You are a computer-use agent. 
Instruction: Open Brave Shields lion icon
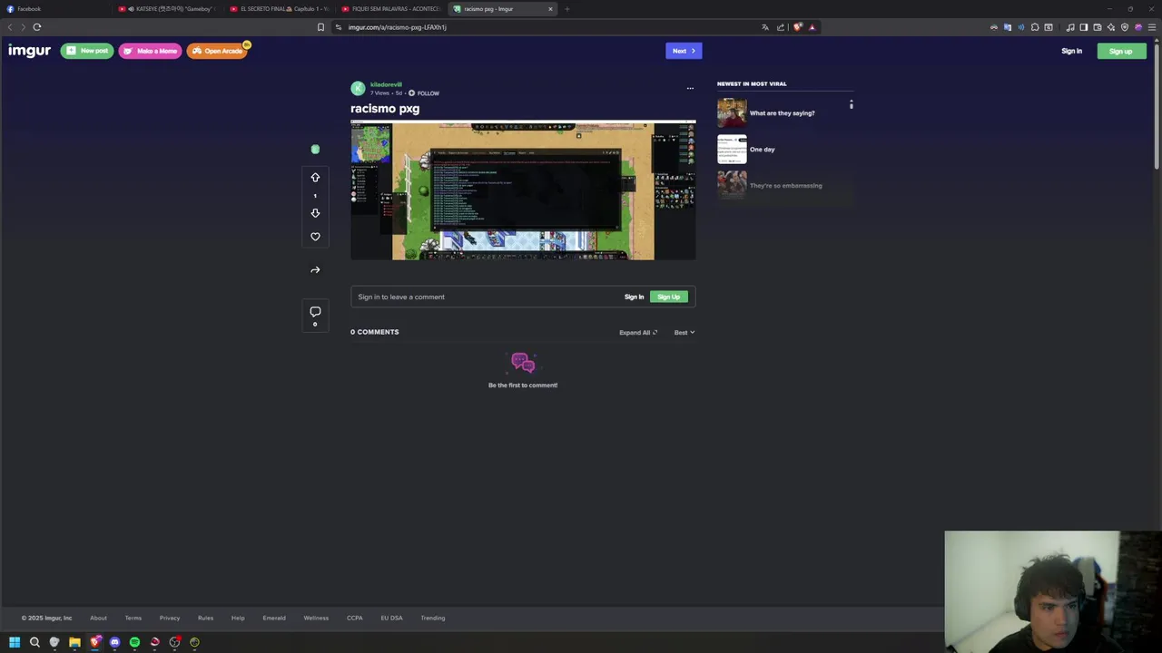[x=797, y=27]
